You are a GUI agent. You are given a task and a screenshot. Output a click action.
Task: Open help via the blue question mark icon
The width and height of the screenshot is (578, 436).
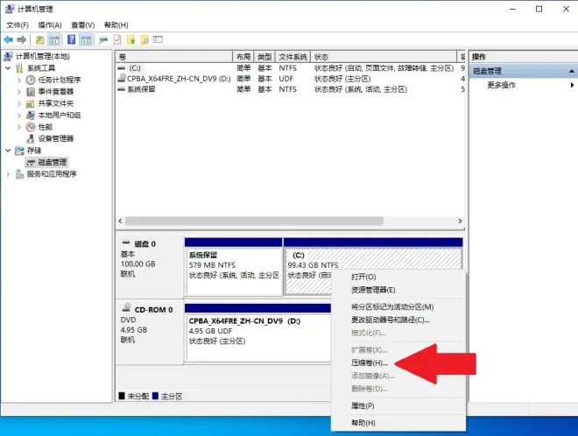72,39
